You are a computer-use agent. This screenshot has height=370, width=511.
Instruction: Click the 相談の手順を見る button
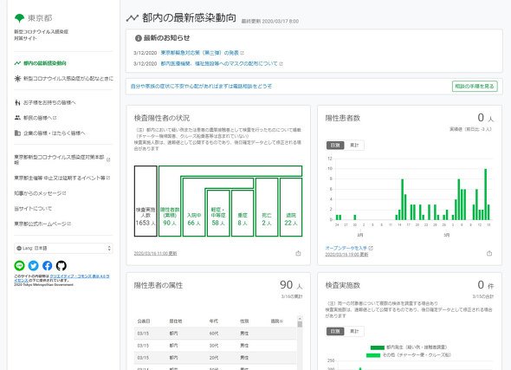(475, 87)
